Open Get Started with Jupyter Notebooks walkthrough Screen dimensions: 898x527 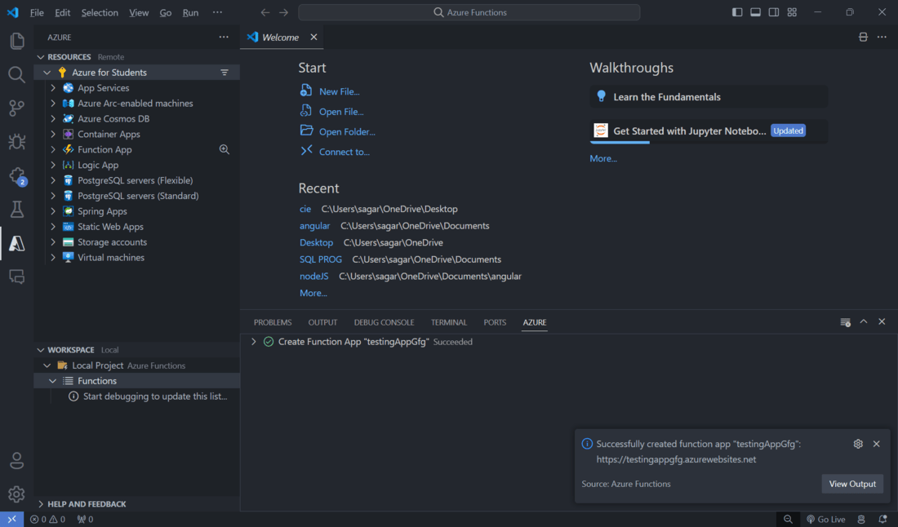tap(709, 131)
